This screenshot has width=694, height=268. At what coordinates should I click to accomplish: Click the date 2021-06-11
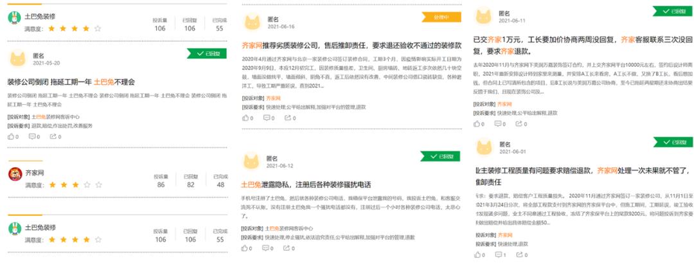click(x=512, y=21)
